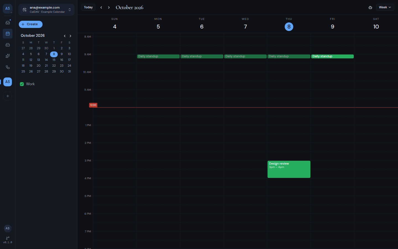Click the robot assistant icon in header

pyautogui.click(x=370, y=7)
